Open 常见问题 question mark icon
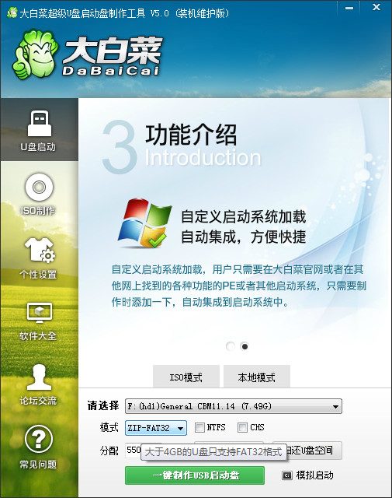 point(39,439)
